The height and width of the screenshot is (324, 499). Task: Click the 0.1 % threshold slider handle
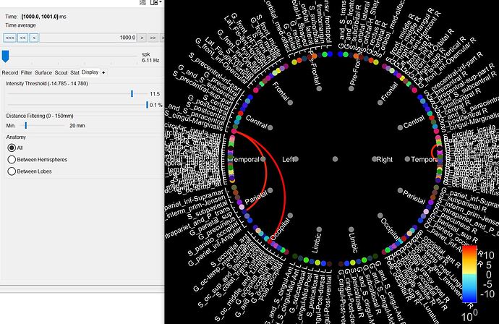tap(147, 105)
